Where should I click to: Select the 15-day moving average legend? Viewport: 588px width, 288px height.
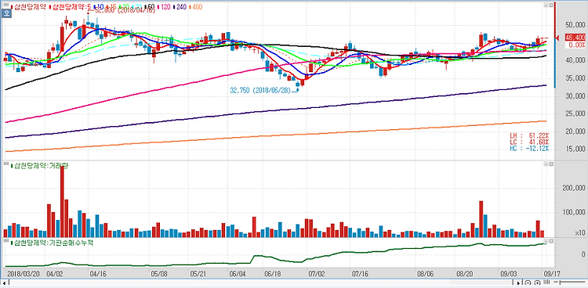click(x=111, y=7)
